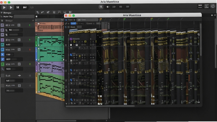Screen dimensions: 217x122
Task: Click the fast-forward double arrow in center toolbar
Action: pyautogui.click(x=114, y=7)
